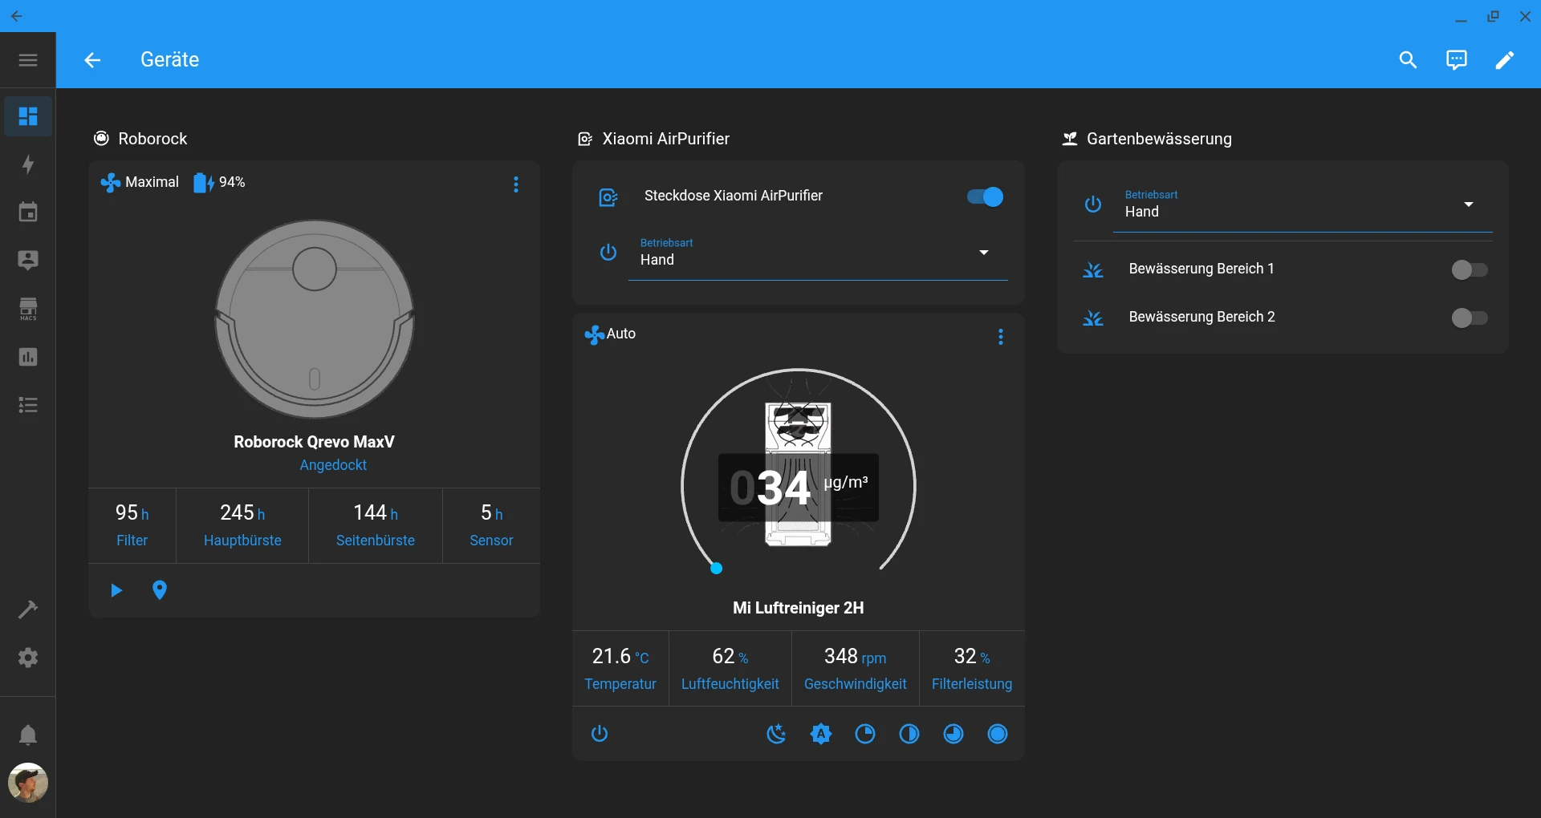This screenshot has width=1541, height=818.
Task: Expand Gartenbewässerung Betriebsart dropdown
Action: (1303, 205)
